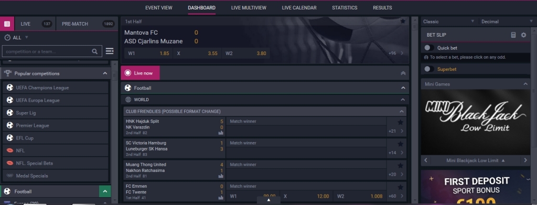Open the Classic view dropdown
This screenshot has width=537, height=205.
[449, 21]
